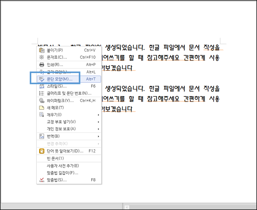Choose 새 메모(T) menu entry
This screenshot has height=210, width=257.
pos(69,108)
